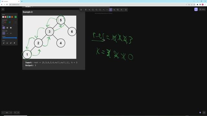Image resolution: width=207 pixels, height=116 pixels.
Task: Choose the dark red background swatch
Action: pos(5,22)
